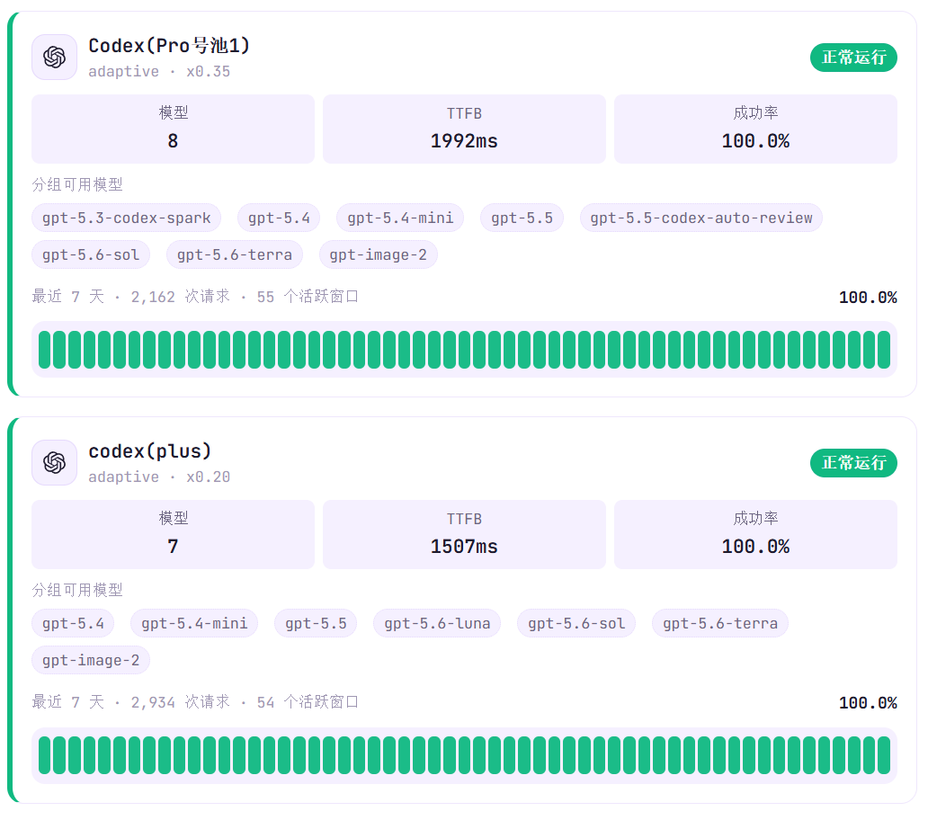Click the 7-day 100.0% value on codex(plus)

tap(868, 702)
